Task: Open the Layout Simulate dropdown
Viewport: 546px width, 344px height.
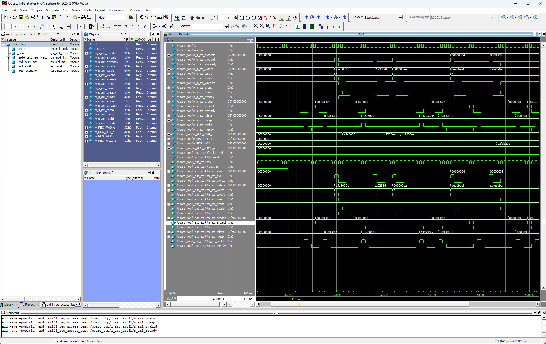Action: point(400,18)
